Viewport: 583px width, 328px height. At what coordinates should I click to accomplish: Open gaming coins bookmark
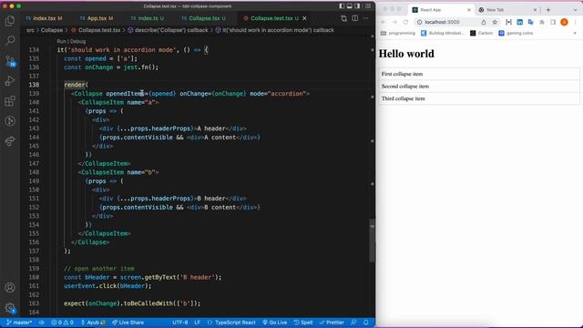pos(516,33)
